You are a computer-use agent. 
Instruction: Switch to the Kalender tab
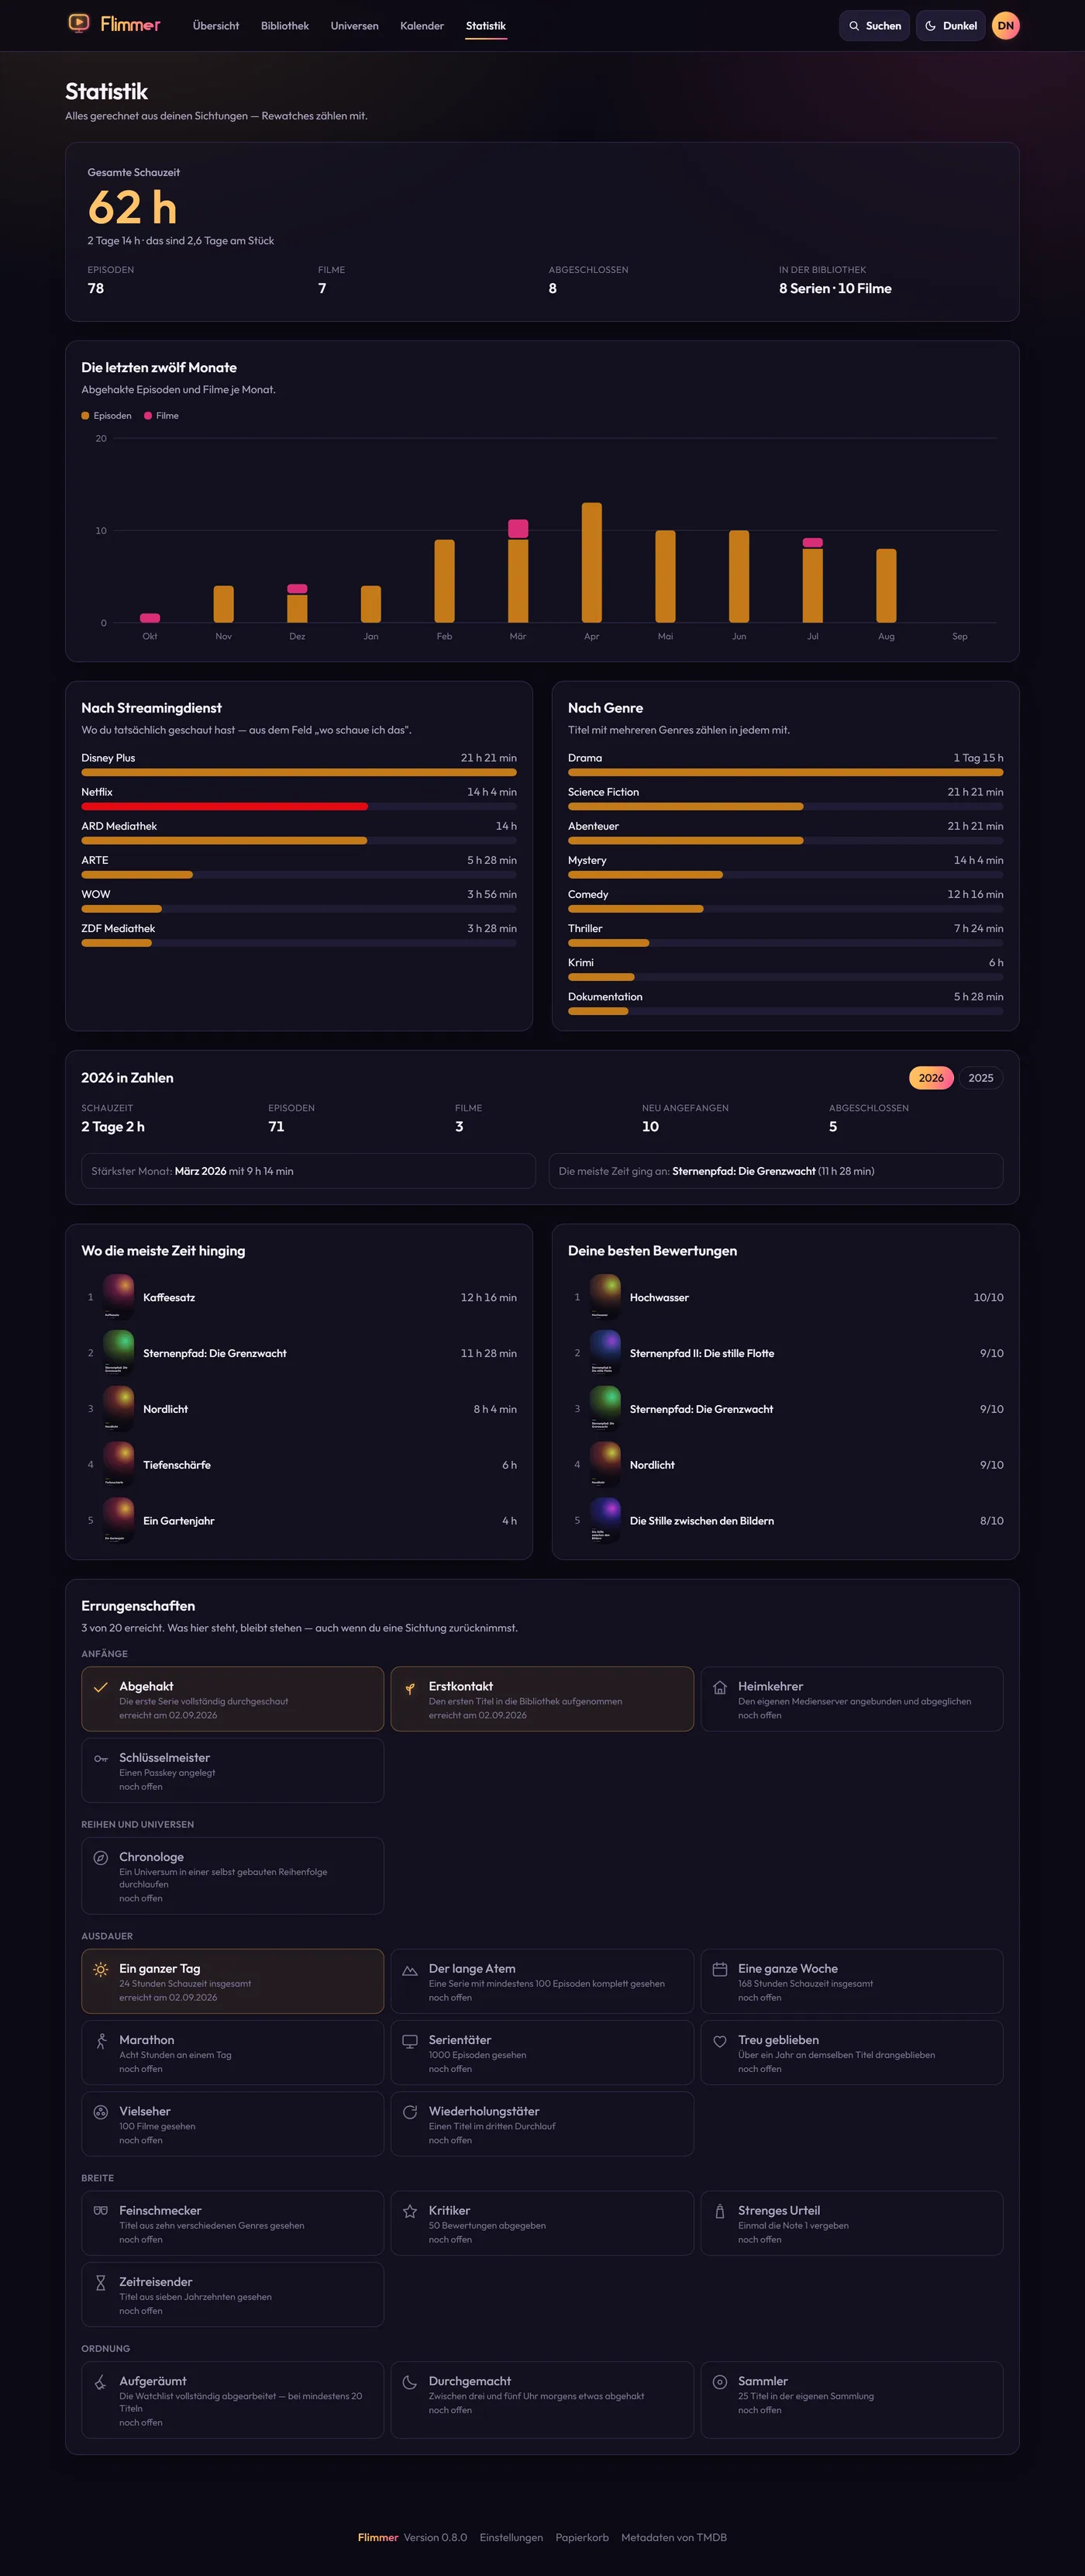pyautogui.click(x=422, y=26)
